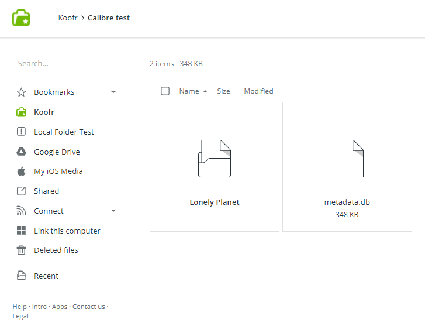
Task: Select the Local Folder Test icon
Action: tap(22, 132)
